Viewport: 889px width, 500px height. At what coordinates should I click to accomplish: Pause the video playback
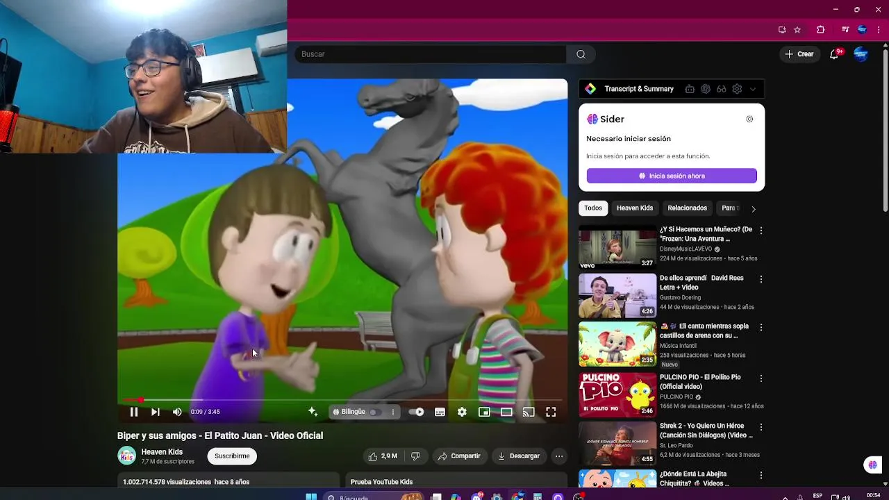click(x=134, y=412)
